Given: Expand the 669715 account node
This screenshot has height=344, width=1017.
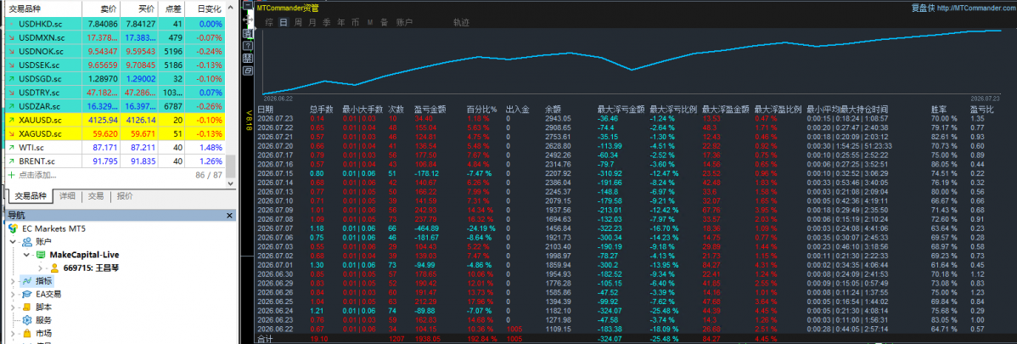Looking at the screenshot, I should click(x=40, y=268).
